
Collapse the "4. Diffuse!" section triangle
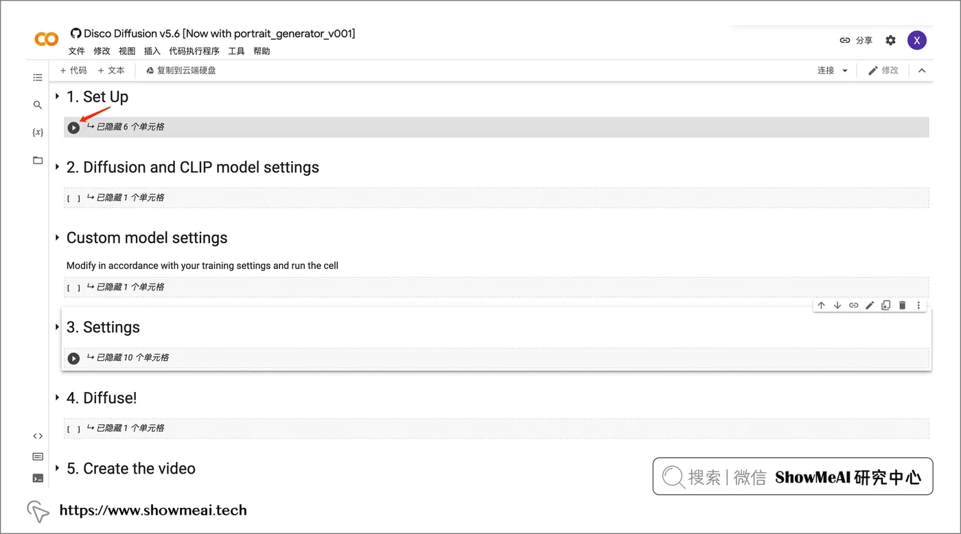point(57,398)
